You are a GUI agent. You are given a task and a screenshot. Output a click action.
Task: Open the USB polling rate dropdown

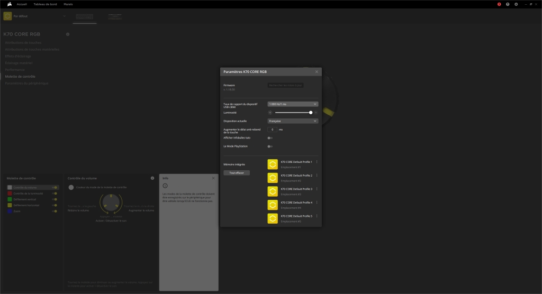click(x=293, y=104)
